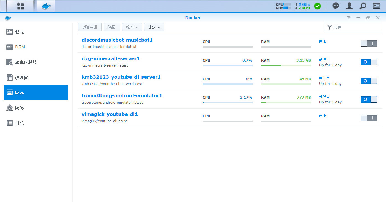The width and height of the screenshot is (386, 202).
Task: Click image name itzg/minecraft-server:latest
Action: click(x=105, y=65)
